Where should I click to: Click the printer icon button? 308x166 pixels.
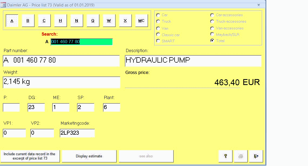tap(241, 156)
